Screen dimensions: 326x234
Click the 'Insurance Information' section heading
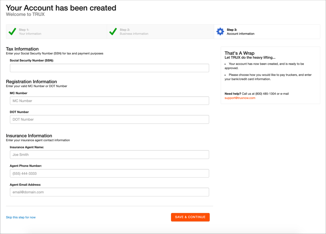[x=29, y=136]
